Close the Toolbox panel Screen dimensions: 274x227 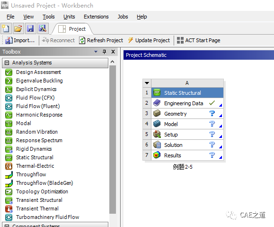[x=113, y=52]
